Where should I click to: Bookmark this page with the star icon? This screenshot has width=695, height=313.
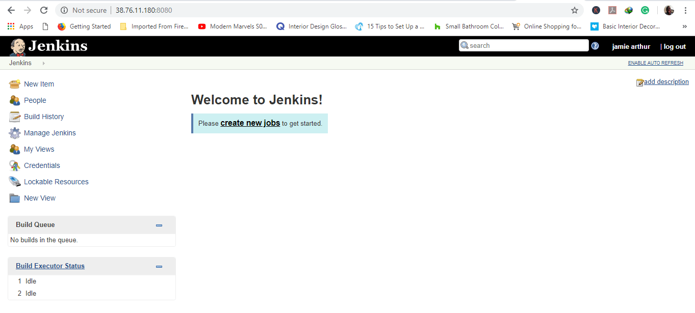pyautogui.click(x=575, y=10)
